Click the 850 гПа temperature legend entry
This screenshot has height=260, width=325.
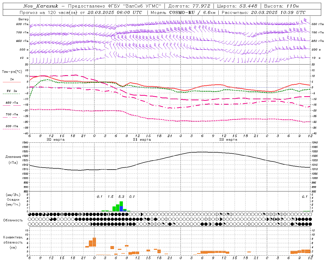12,103
